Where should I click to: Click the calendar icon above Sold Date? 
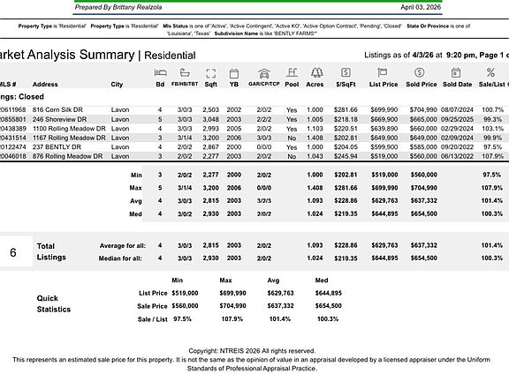point(456,72)
